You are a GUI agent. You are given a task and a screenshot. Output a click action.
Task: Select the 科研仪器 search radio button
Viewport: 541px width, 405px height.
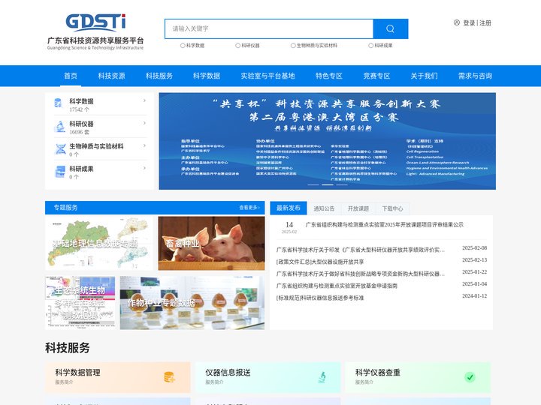click(x=237, y=46)
